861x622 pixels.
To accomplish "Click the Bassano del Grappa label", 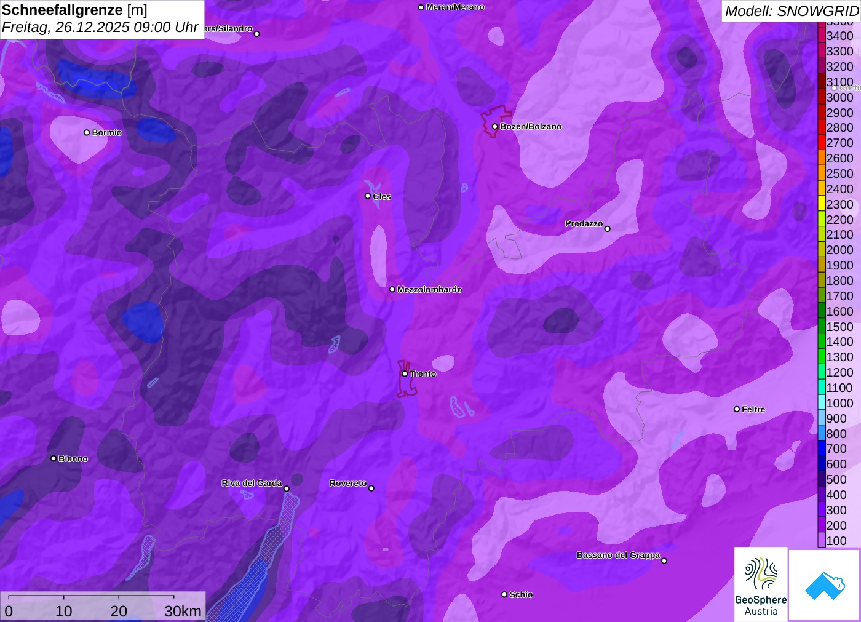I will click(x=618, y=555).
